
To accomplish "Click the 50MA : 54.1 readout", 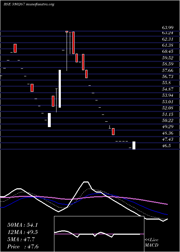I will coord(22,225).
